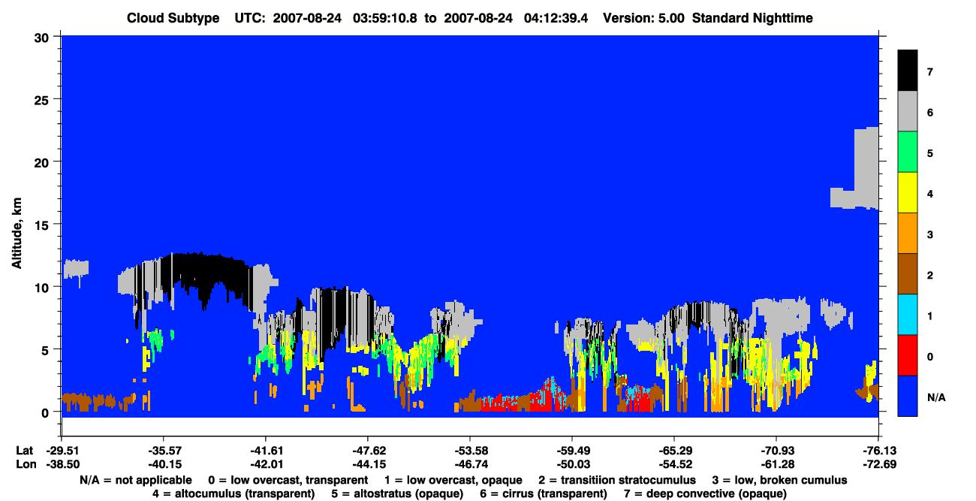Viewport: 976px width, 501px height.
Task: Click '7 = deep convective (opaque)' text
Action: point(705,493)
